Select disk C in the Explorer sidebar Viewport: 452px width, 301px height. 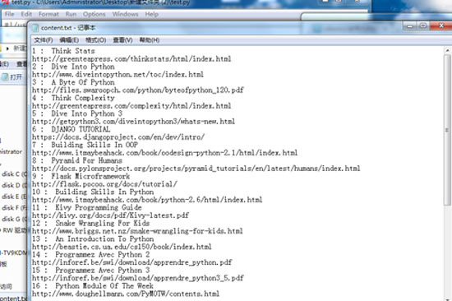(x=15, y=174)
